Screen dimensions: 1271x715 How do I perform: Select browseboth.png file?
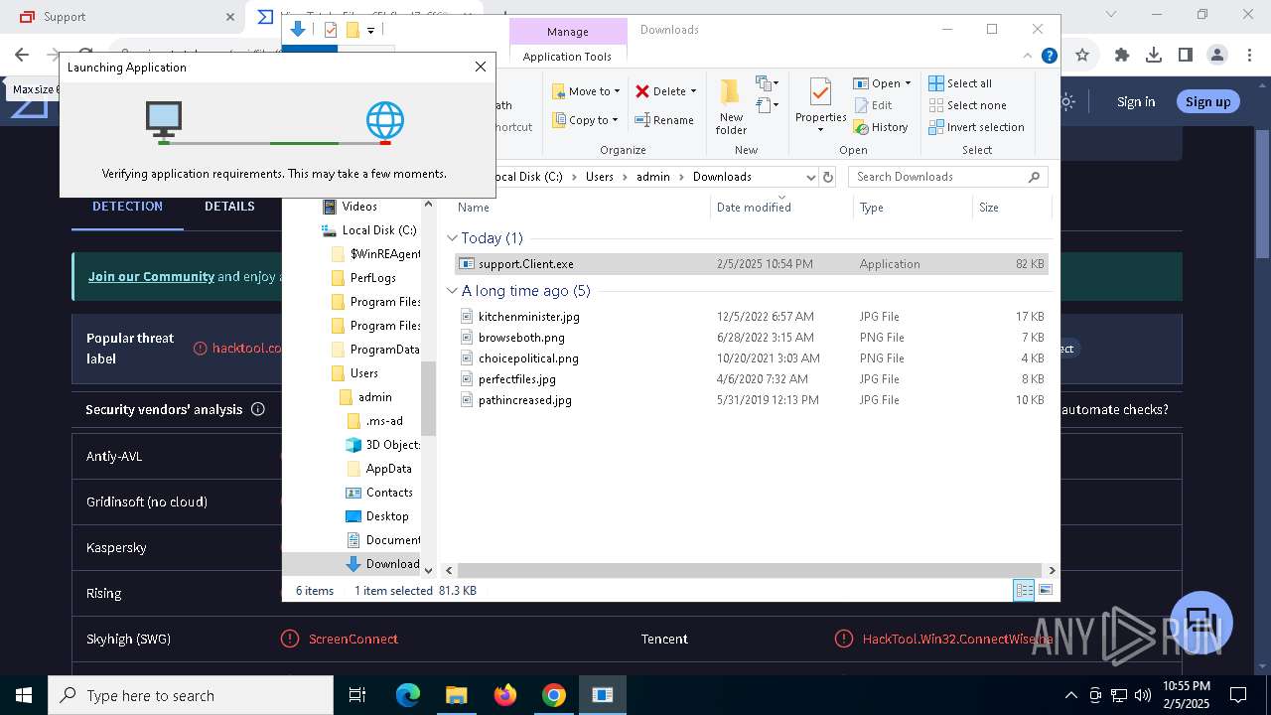coord(752,338)
